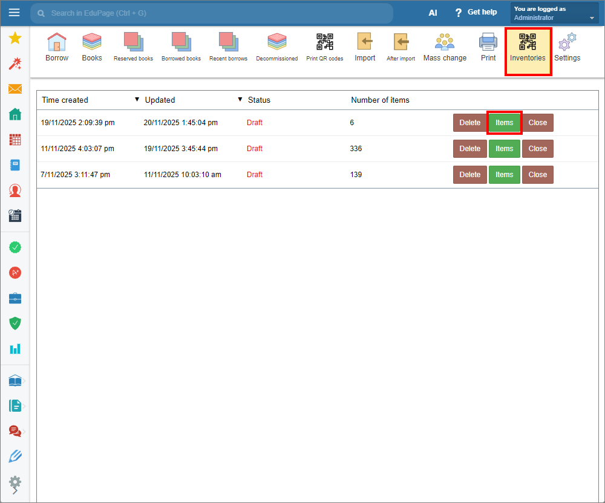Viewport: 605px width, 503px height.
Task: Sort by Time created column arrow
Action: (137, 100)
